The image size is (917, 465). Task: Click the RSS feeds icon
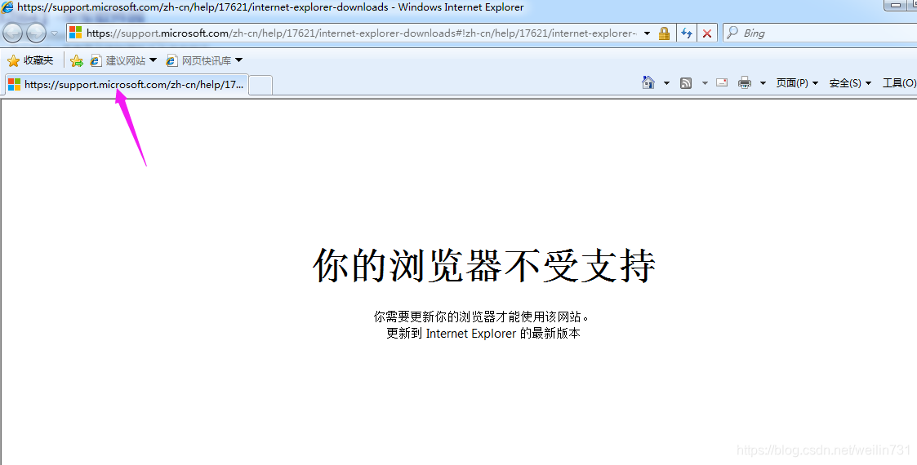pos(686,83)
